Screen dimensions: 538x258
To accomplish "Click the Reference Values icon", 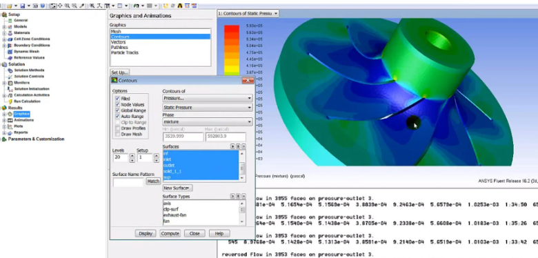I will [10, 58].
